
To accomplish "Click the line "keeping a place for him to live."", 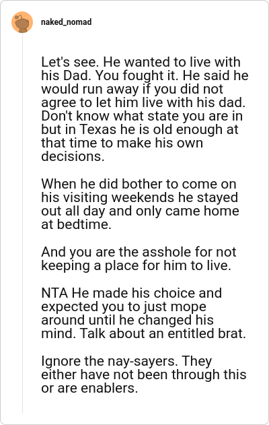I will pos(136,265).
